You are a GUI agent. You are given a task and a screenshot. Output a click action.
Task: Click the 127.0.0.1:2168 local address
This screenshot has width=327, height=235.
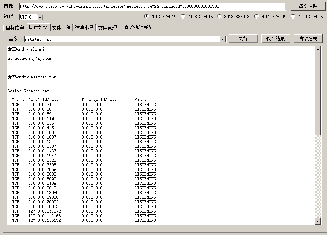(45, 216)
